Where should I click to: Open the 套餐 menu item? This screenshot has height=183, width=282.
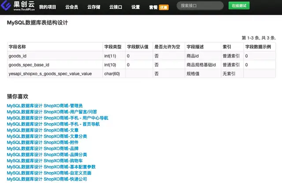pos(153,7)
